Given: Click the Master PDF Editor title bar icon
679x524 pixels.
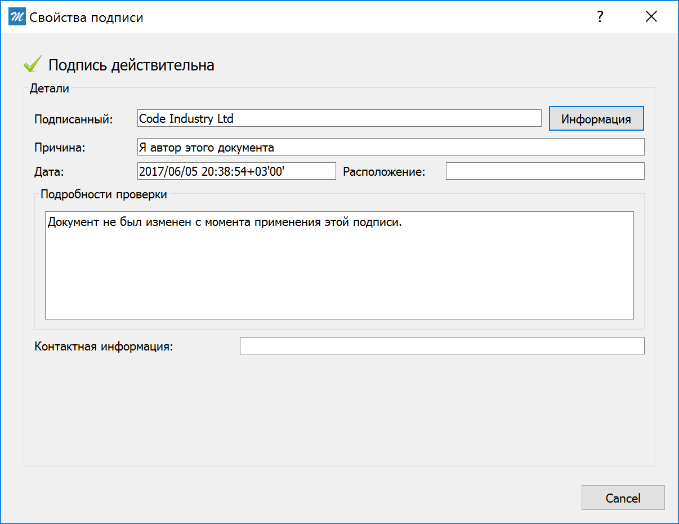Looking at the screenshot, I should click(x=17, y=17).
